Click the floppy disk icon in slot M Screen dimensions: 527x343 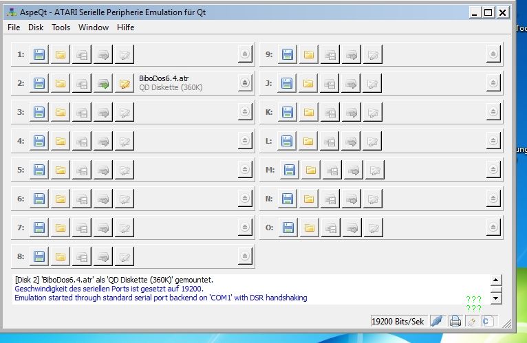290,170
